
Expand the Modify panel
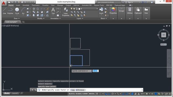tap(41, 19)
